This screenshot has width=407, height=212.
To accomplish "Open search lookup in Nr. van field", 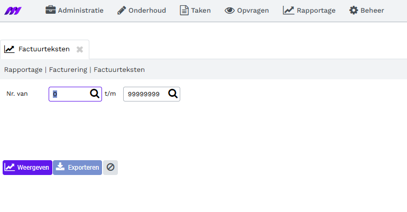I will point(95,94).
